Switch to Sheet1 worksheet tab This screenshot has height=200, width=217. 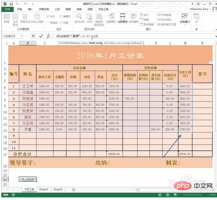coord(44,190)
